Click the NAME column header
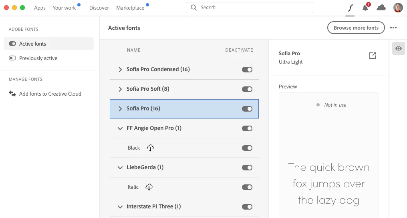The height and width of the screenshot is (218, 407). pos(134,50)
